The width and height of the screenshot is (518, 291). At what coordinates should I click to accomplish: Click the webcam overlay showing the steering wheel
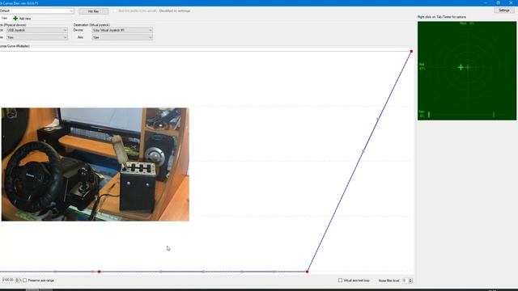click(x=96, y=164)
